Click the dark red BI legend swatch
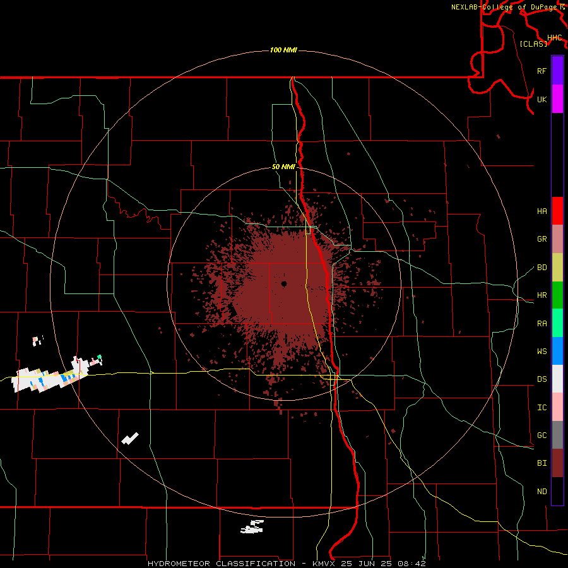This screenshot has width=568, height=568. coord(557,463)
